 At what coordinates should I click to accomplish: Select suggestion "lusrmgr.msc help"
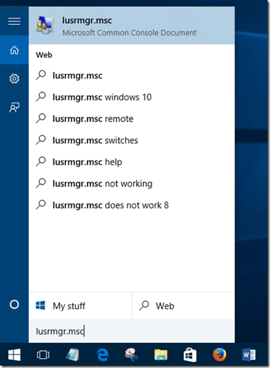click(x=132, y=162)
